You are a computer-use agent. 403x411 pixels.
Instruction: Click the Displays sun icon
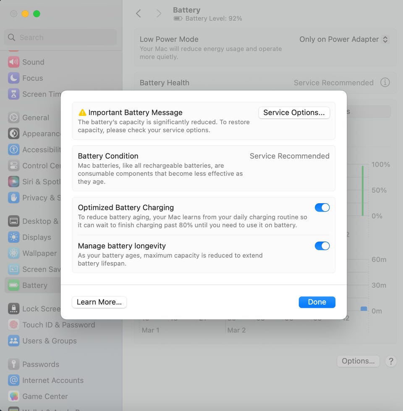coord(13,237)
